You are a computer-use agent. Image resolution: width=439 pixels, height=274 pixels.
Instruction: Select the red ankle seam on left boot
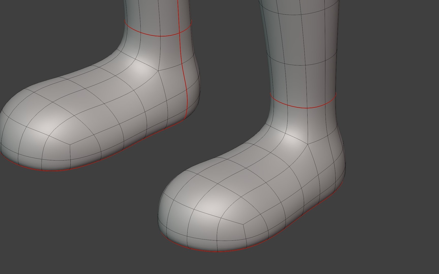tap(160, 36)
